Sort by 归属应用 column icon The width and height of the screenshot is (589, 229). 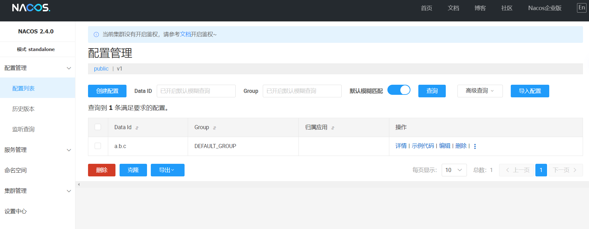point(333,128)
